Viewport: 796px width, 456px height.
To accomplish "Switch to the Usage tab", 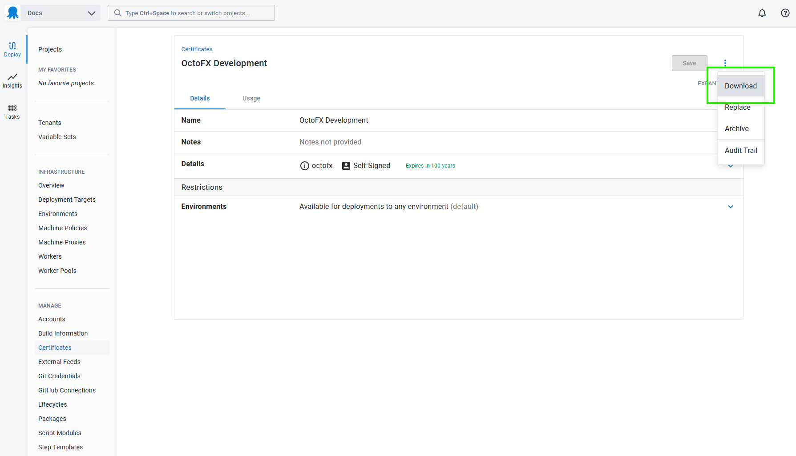I will tap(251, 98).
